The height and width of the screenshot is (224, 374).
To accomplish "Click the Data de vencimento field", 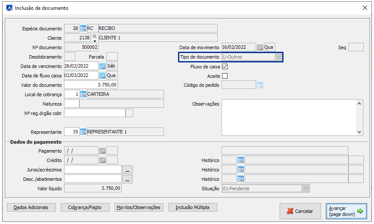I will (82, 66).
